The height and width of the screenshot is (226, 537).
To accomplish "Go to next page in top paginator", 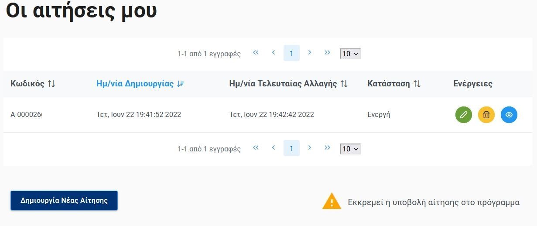I will (x=309, y=53).
